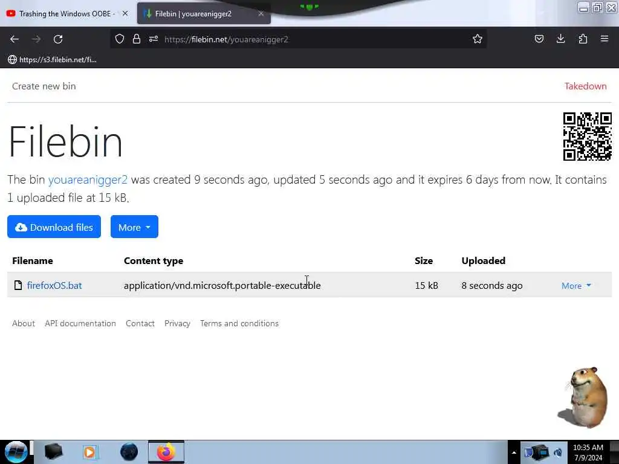Click the red Takedown link

[585, 86]
